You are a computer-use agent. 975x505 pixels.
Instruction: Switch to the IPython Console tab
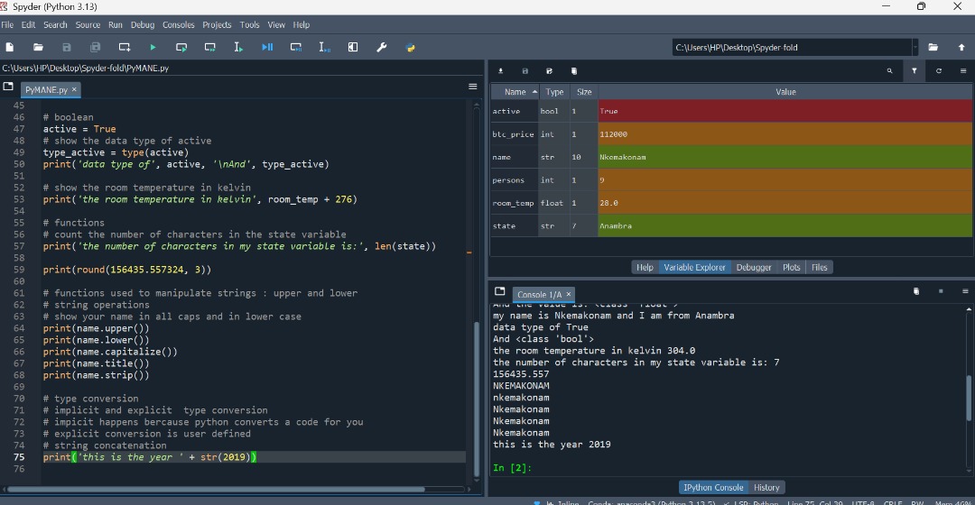point(713,488)
